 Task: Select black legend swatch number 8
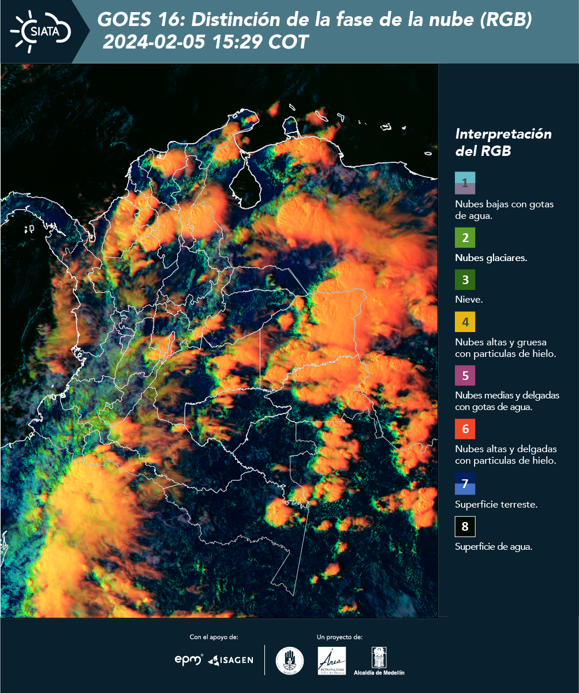[465, 527]
